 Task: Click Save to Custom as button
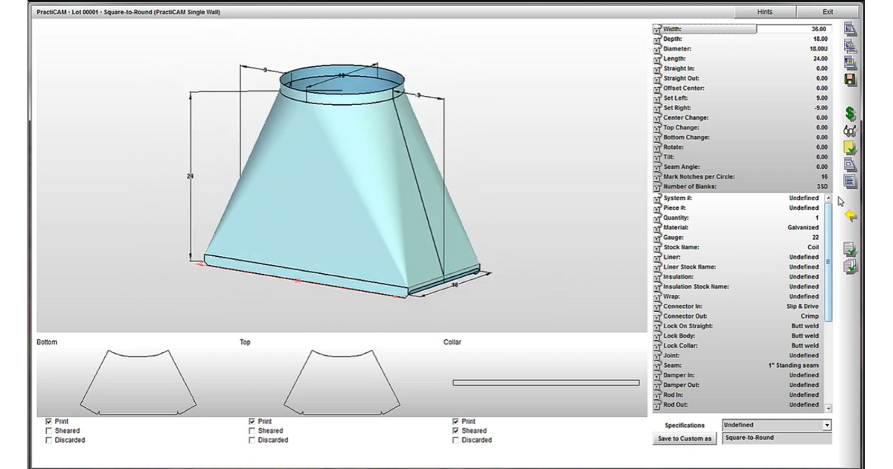[685, 438]
